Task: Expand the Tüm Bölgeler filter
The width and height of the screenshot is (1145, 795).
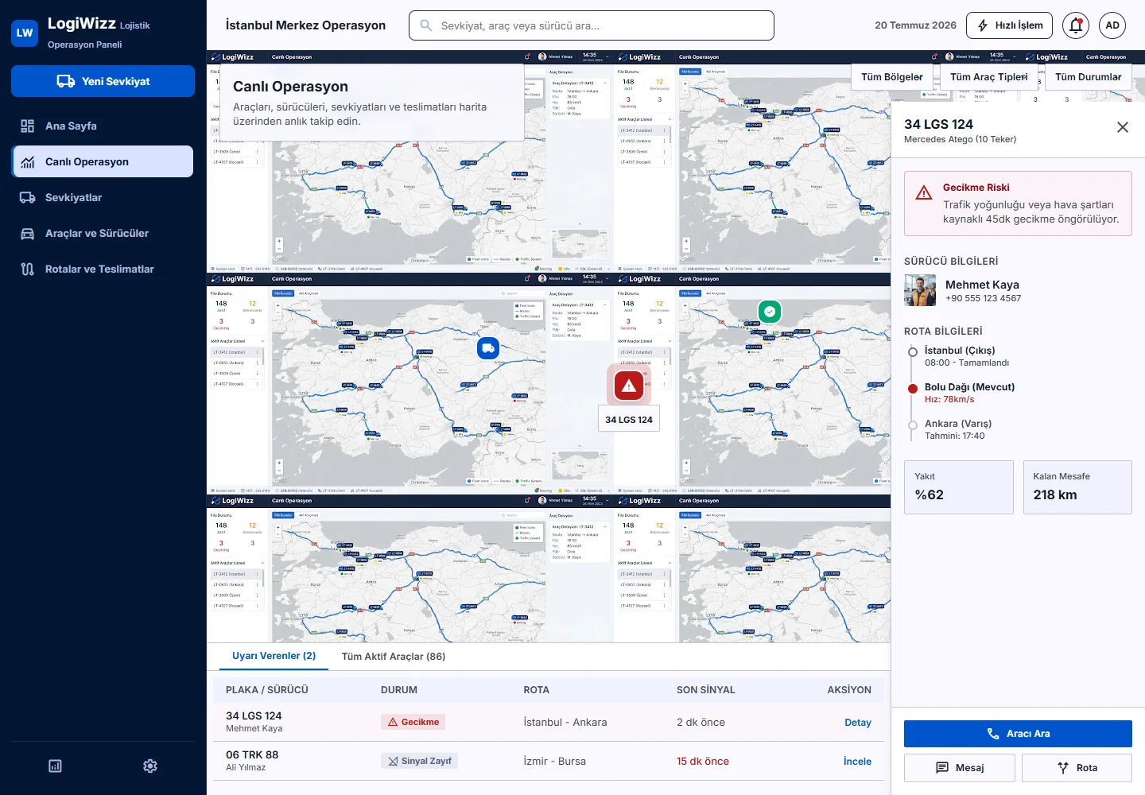Action: tap(892, 77)
